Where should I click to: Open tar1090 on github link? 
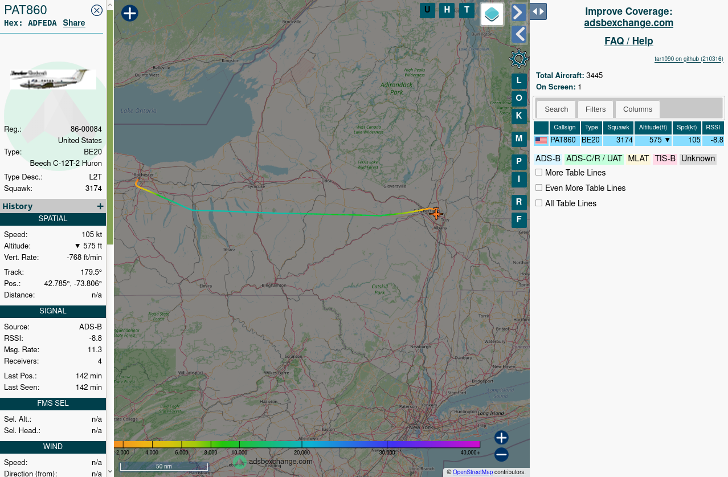(x=689, y=59)
